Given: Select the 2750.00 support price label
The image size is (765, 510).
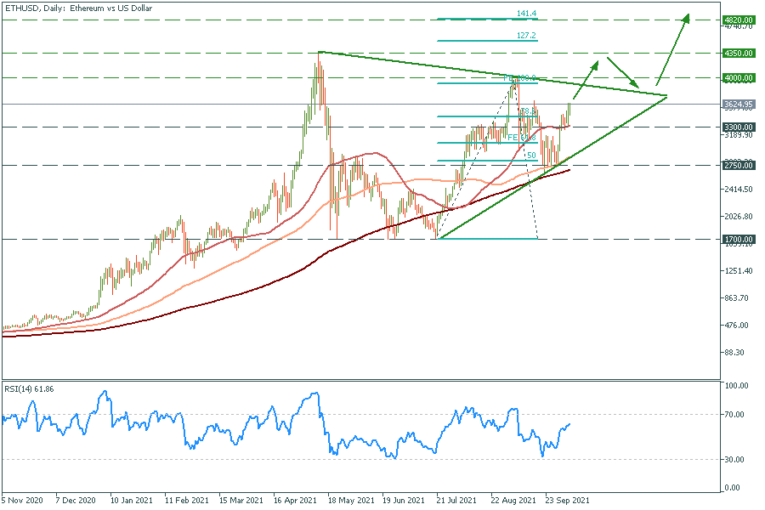Looking at the screenshot, I should pos(738,166).
